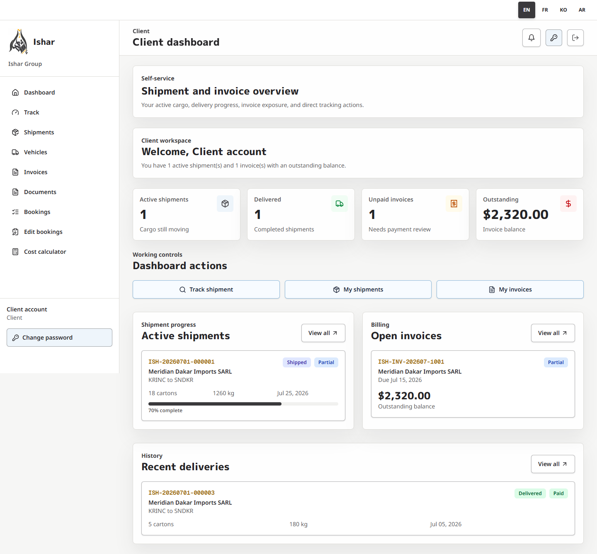Click the document icon on My invoices

pyautogui.click(x=492, y=289)
